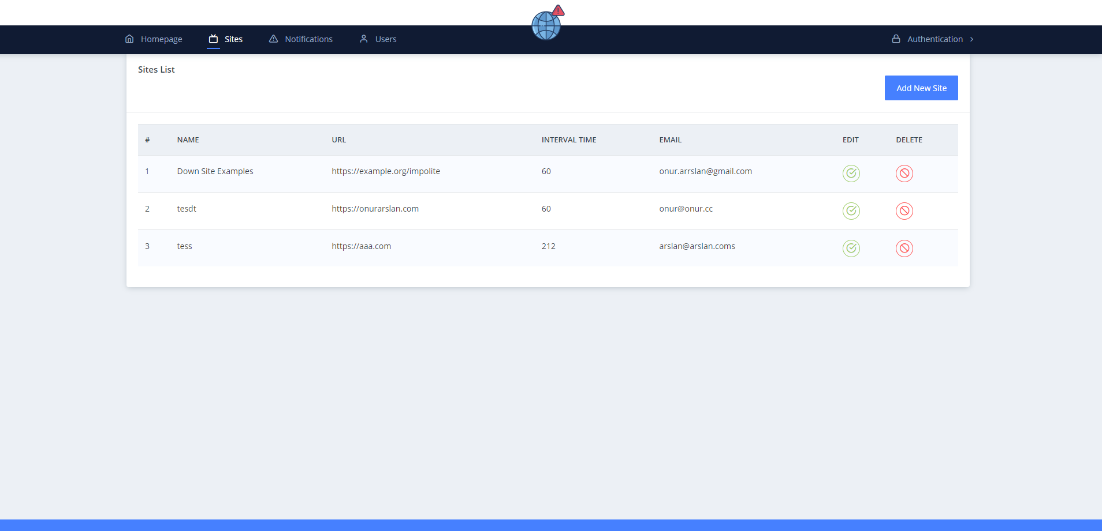This screenshot has width=1102, height=531.
Task: Open Authentication from the navigation bar
Action: click(935, 39)
